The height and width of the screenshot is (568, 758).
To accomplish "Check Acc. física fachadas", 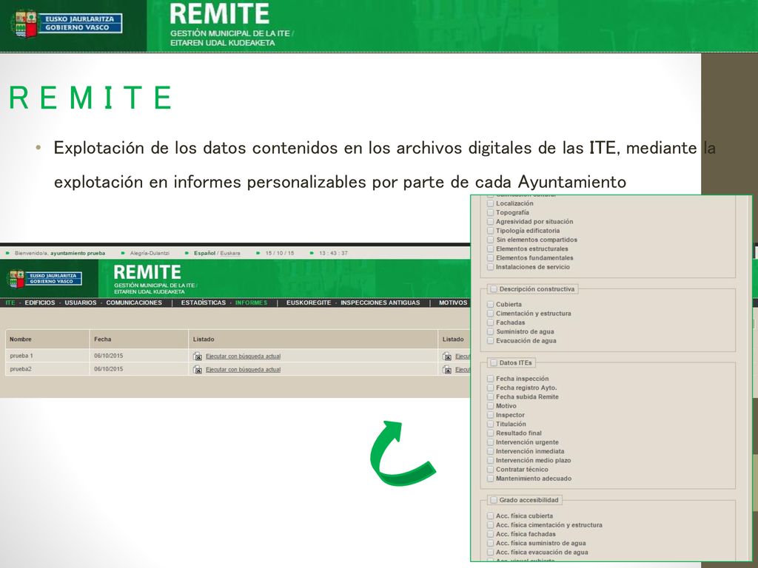I will [490, 534].
